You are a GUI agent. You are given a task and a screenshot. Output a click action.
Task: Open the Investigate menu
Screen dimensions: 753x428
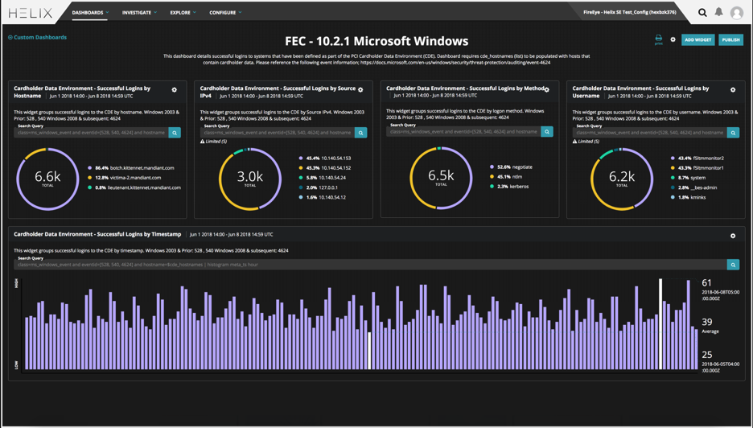tap(139, 13)
